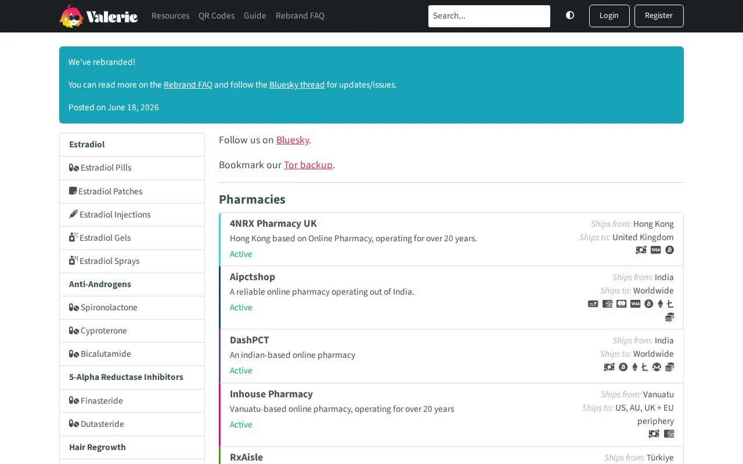This screenshot has height=464, width=743.
Task: Click the Mastercard icon for Aipctshop
Action: (621, 304)
